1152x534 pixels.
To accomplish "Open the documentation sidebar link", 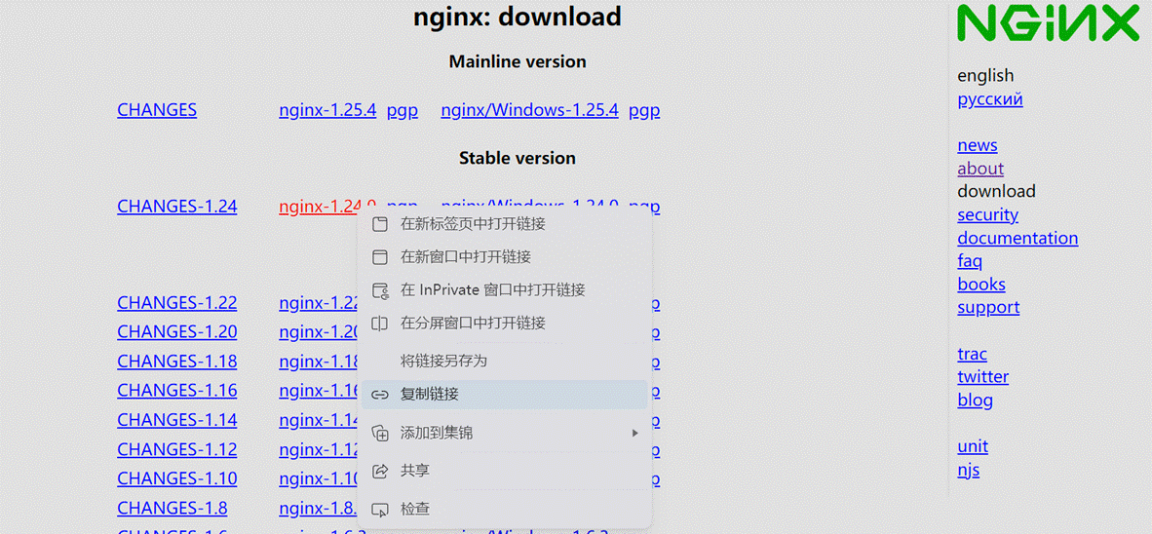I will pyautogui.click(x=1018, y=238).
